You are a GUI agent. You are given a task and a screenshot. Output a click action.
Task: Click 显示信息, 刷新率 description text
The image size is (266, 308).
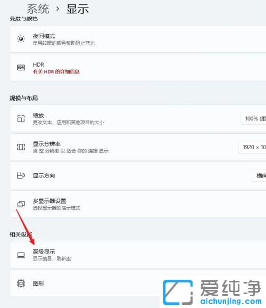[x=52, y=258]
